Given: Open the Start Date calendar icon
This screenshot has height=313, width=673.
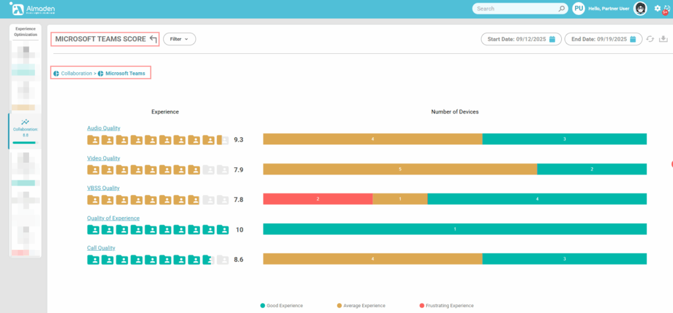Looking at the screenshot, I should 552,39.
